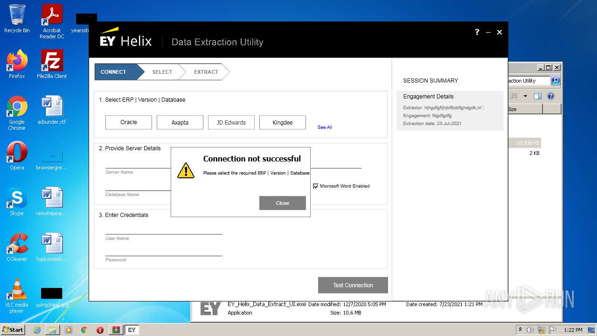The width and height of the screenshot is (597, 336).
Task: Choose the JD Edwards ERP option
Action: click(231, 122)
